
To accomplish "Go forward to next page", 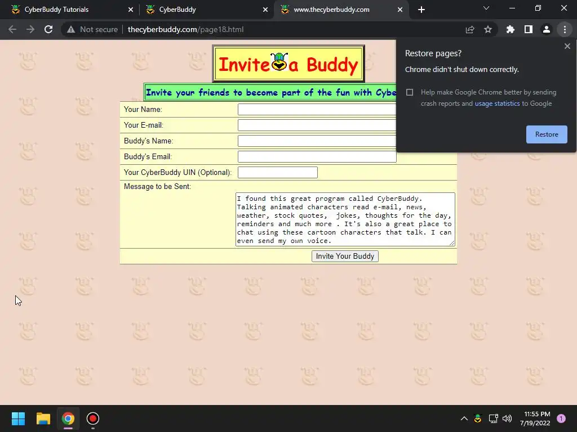I will [x=30, y=29].
